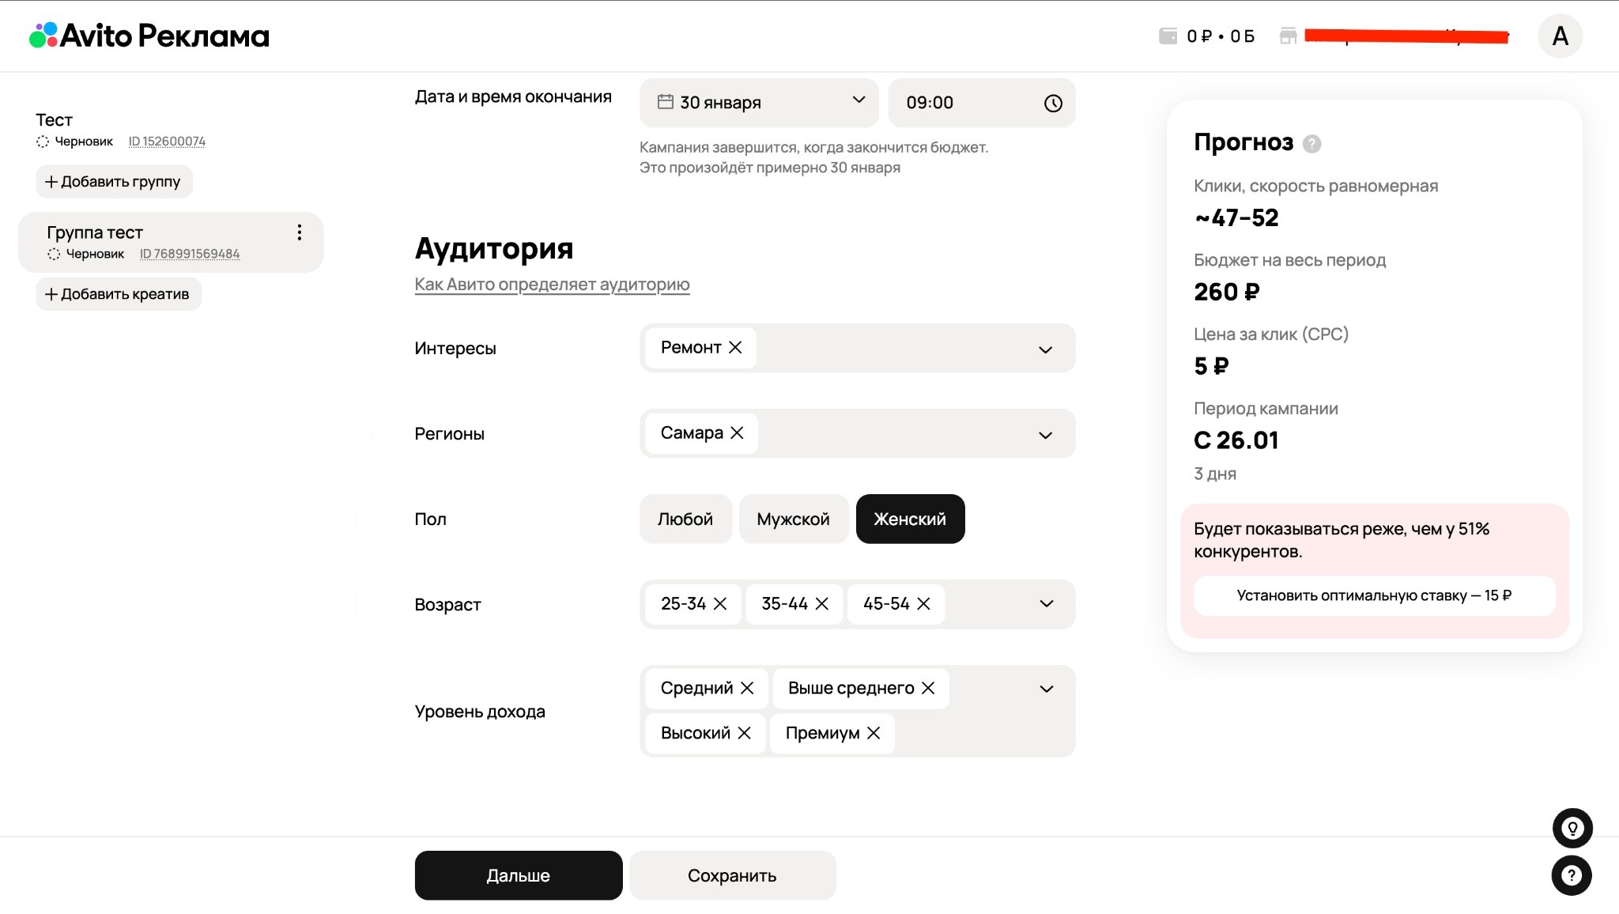Select Мужской gender option
The width and height of the screenshot is (1619, 914).
[793, 519]
